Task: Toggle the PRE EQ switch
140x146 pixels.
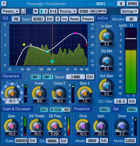Action: [16, 19]
